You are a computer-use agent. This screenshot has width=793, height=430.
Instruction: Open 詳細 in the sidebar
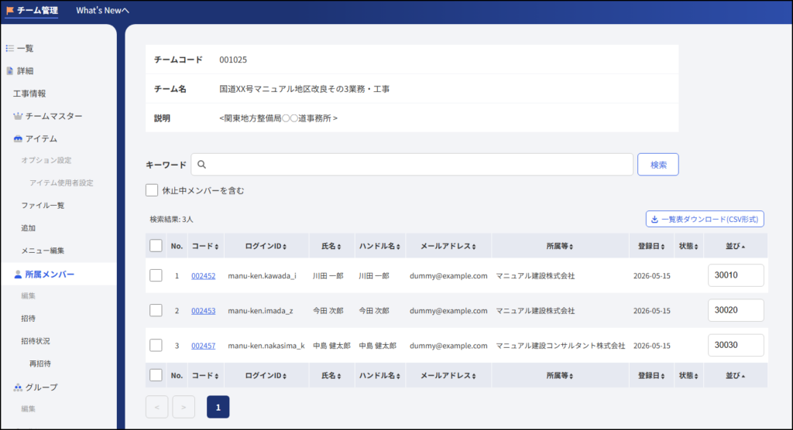[x=26, y=70]
